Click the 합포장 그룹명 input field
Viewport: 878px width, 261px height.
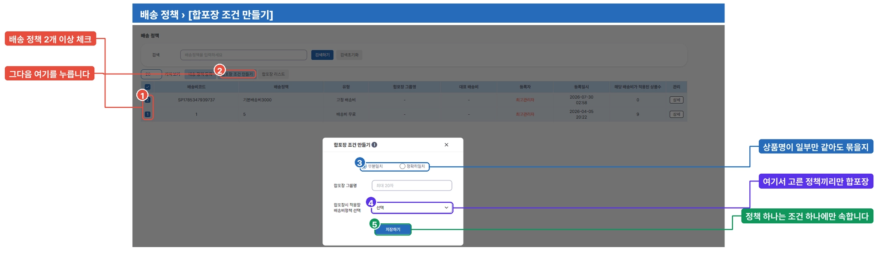tap(412, 185)
